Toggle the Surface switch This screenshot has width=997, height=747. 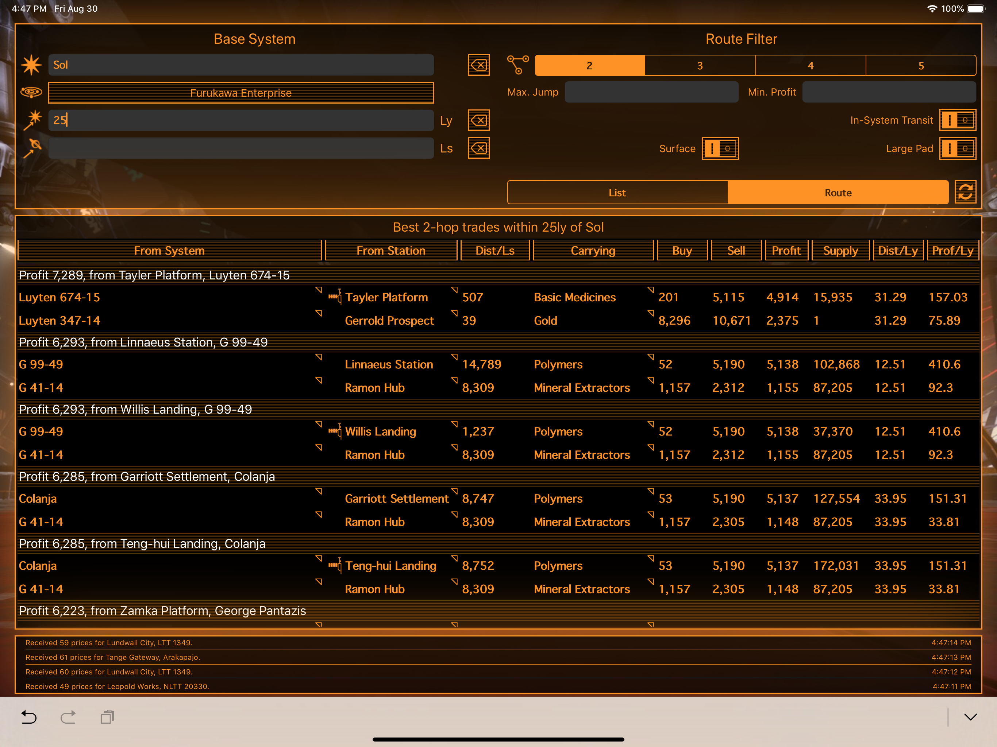[720, 148]
